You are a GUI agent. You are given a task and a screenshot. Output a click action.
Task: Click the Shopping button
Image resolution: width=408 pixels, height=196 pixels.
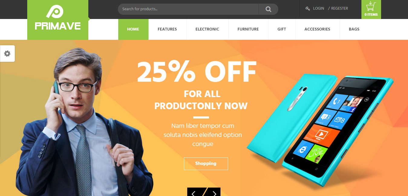[206, 163]
